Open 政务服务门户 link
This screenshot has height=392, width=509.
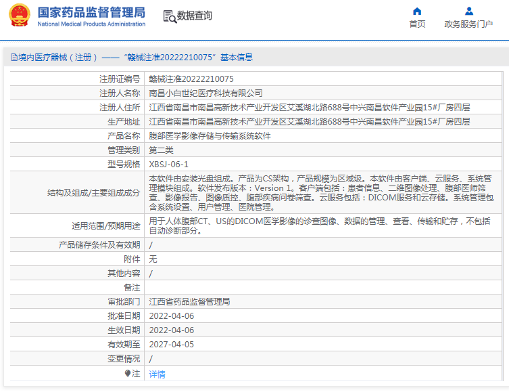point(468,24)
